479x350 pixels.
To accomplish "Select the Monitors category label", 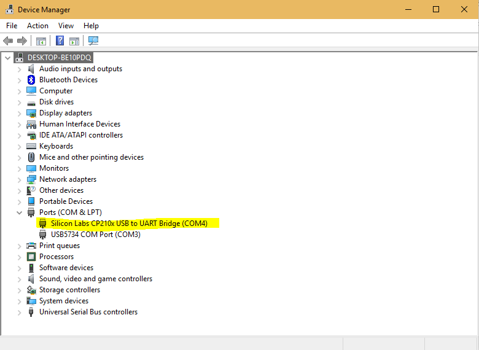I will (54, 168).
